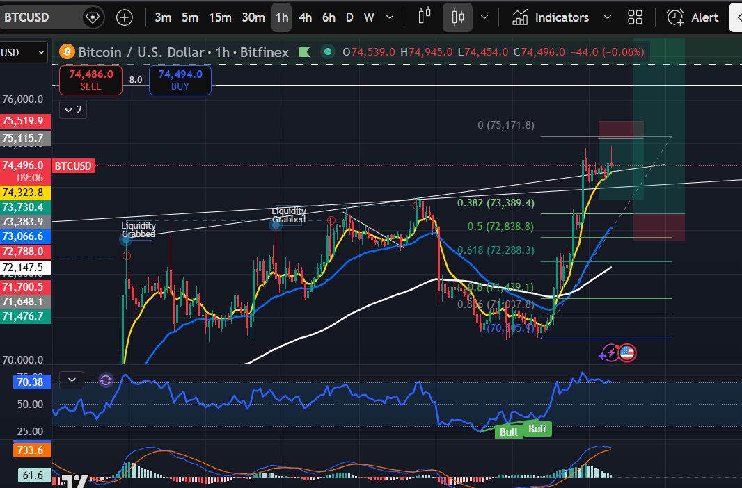Expand the timeframe dropdown chevron
Viewport: 742px width, 488px height.
[x=390, y=17]
